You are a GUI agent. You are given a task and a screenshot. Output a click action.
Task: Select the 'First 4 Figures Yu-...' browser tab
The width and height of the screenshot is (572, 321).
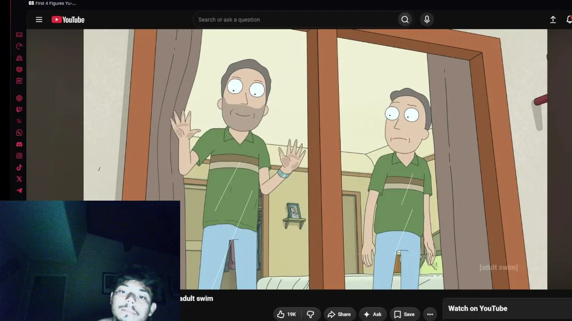click(x=52, y=3)
